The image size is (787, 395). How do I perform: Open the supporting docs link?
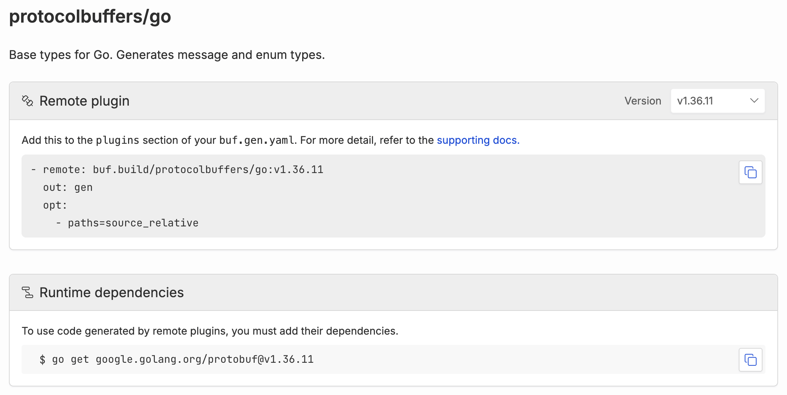pyautogui.click(x=478, y=140)
